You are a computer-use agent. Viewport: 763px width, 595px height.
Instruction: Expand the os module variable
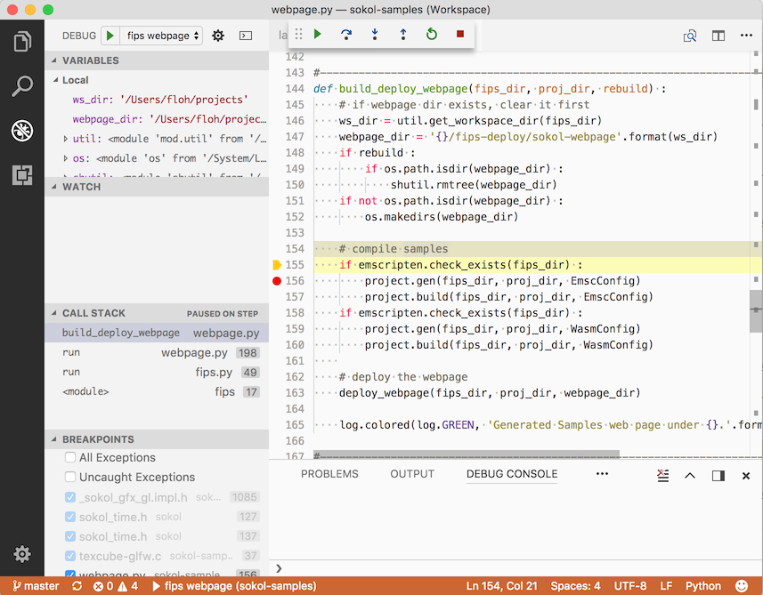[65, 158]
